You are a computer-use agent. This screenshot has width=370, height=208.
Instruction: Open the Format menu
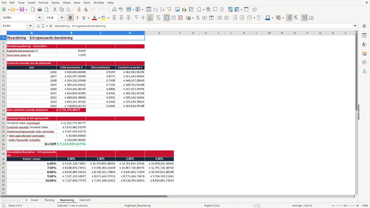(x=43, y=2)
